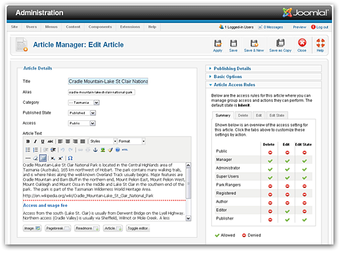Toggle visual aids highlighted icon
The height and width of the screenshot is (253, 340).
43,158
